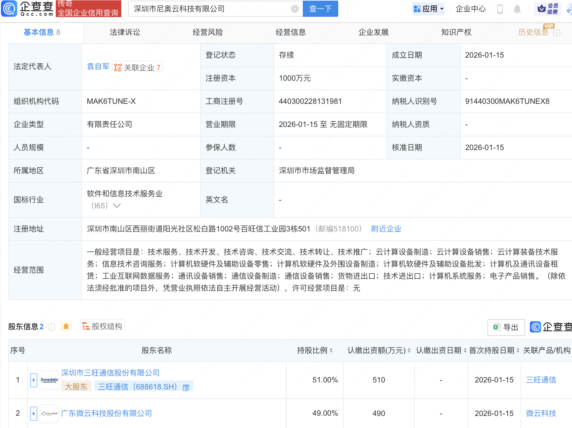Expand the 深圳市三旺通信 shareholder row
The width and height of the screenshot is (572, 428).
point(34,380)
